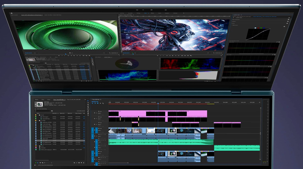Screen dimensions: 303x169
Task: Select the Track Select Forward tool
Action: pos(88,103)
